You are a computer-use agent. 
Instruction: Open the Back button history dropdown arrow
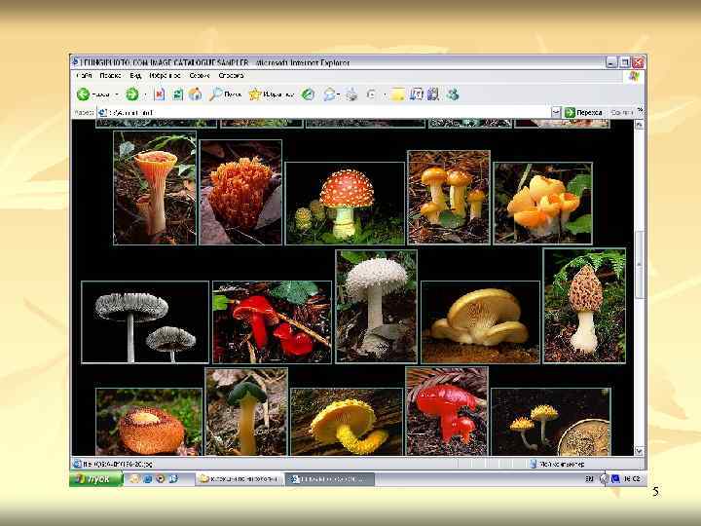pos(117,94)
